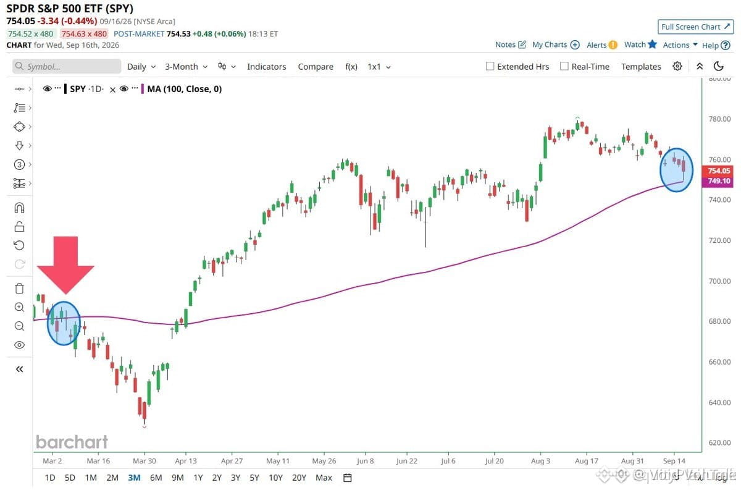Click the Full Screen Chart button
The image size is (741, 490).
(x=695, y=27)
